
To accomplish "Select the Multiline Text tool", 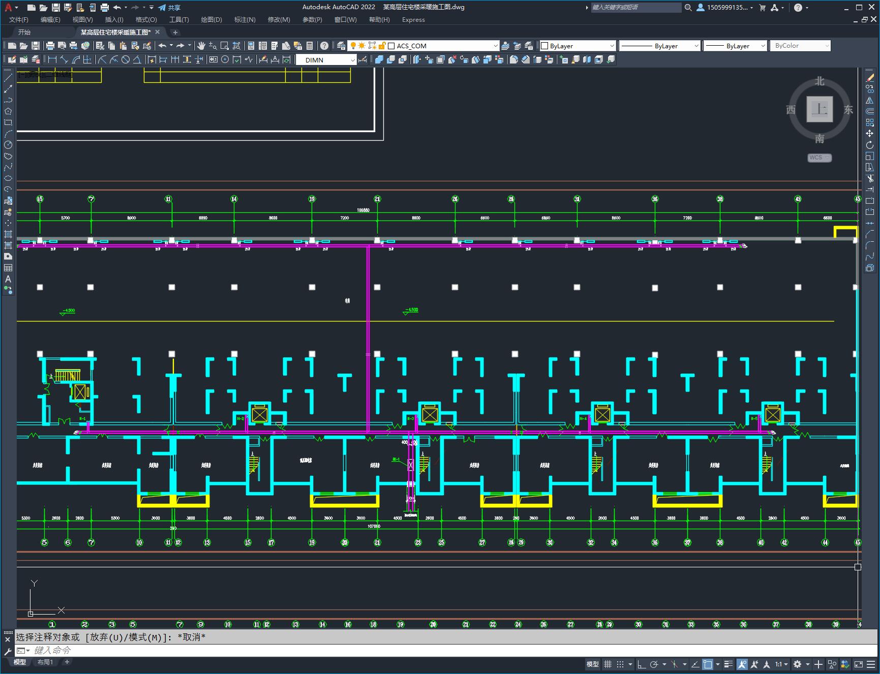I will click(8, 279).
